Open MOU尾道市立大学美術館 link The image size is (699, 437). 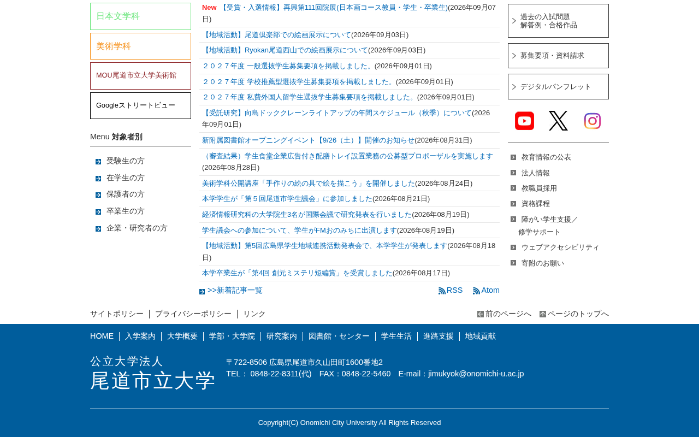(140, 76)
